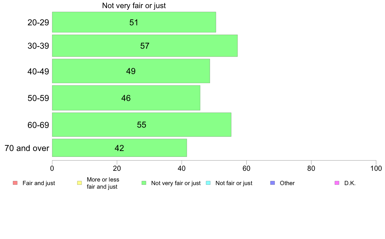Click the 70 and over bar
Image resolution: width=385 pixels, height=239 pixels.
(119, 148)
